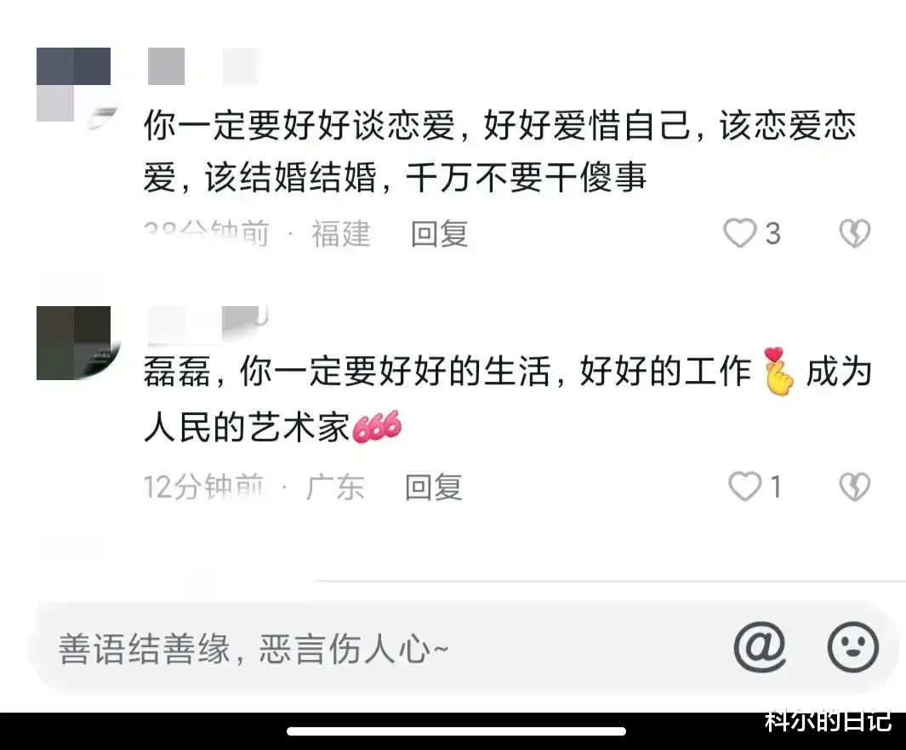Reply to the Fujian comment via 回复

click(439, 234)
